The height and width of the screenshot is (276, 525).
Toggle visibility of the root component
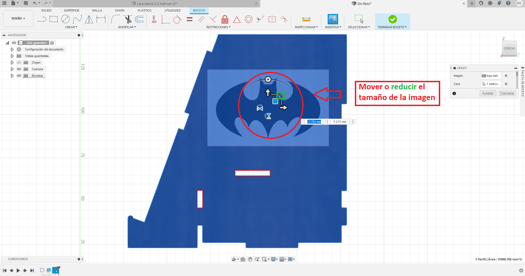point(14,43)
